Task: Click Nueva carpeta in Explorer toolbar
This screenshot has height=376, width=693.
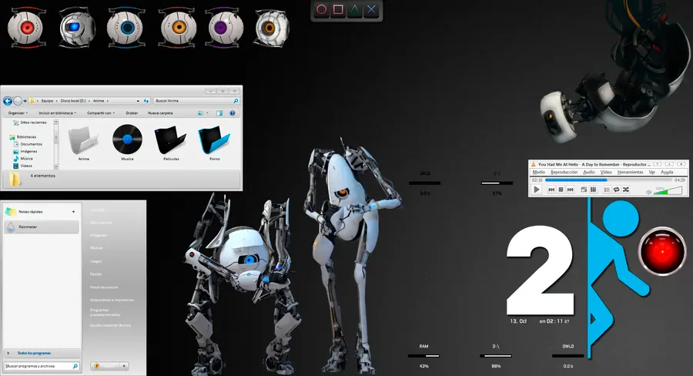Action: [x=160, y=113]
